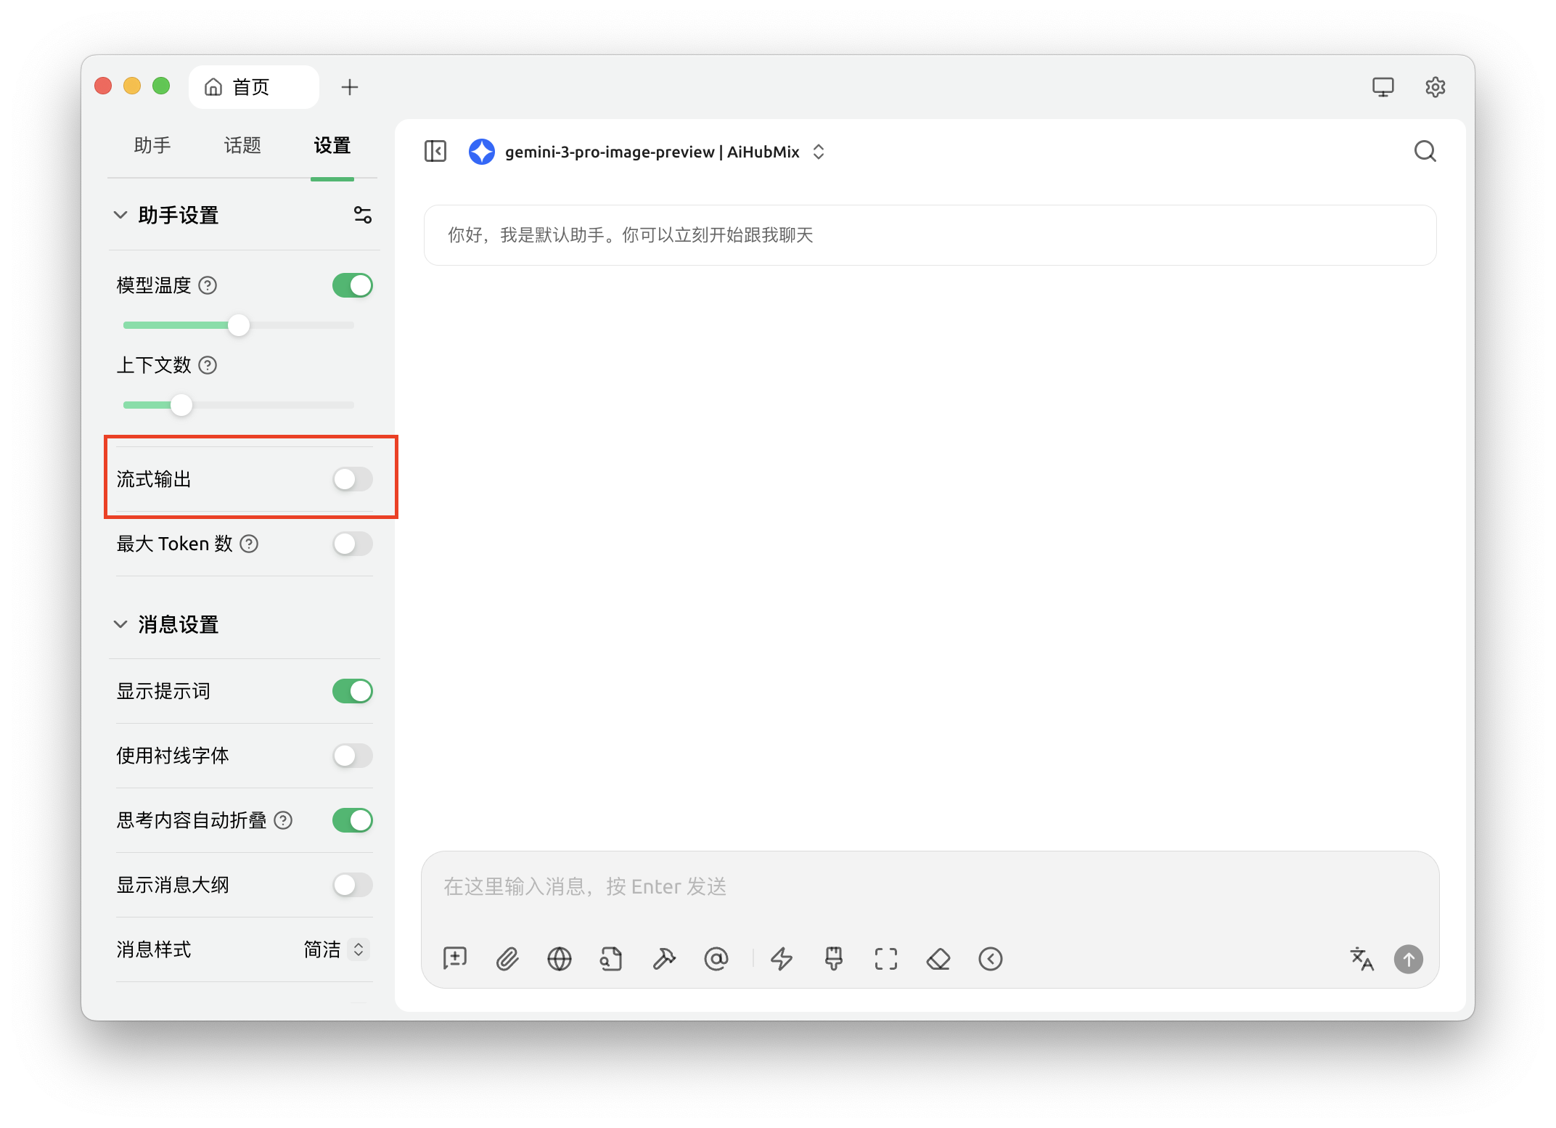Collapse the 助手设置 section
This screenshot has height=1128, width=1556.
pos(121,215)
